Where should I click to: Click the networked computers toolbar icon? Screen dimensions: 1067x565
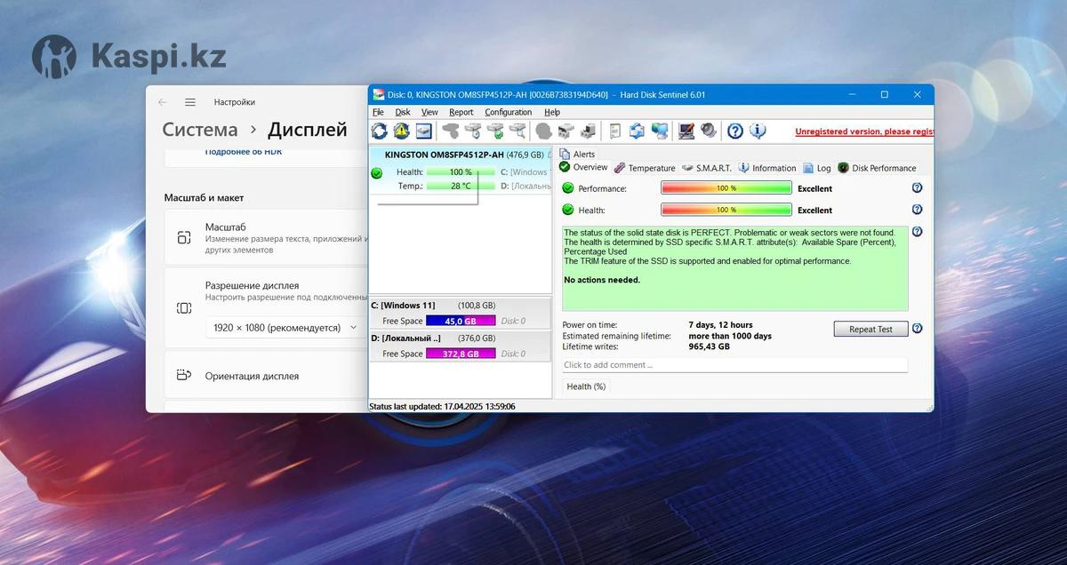click(x=659, y=131)
